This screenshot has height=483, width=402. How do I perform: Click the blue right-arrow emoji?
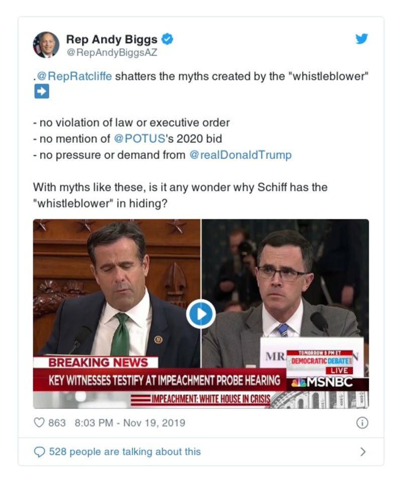click(42, 92)
